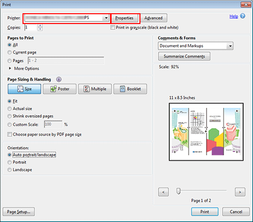253x222 pixels.
Task: Close the Print dialog window
Action: pyautogui.click(x=246, y=4)
